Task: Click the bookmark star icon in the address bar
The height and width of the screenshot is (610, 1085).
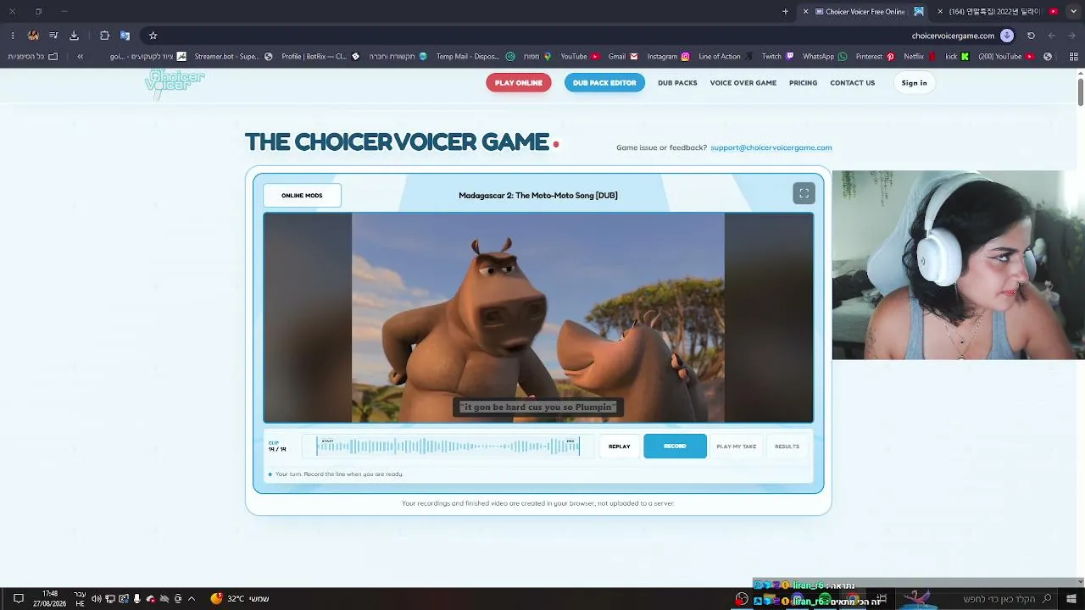Action: point(153,36)
